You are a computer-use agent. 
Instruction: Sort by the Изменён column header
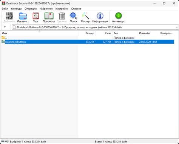[148, 33]
